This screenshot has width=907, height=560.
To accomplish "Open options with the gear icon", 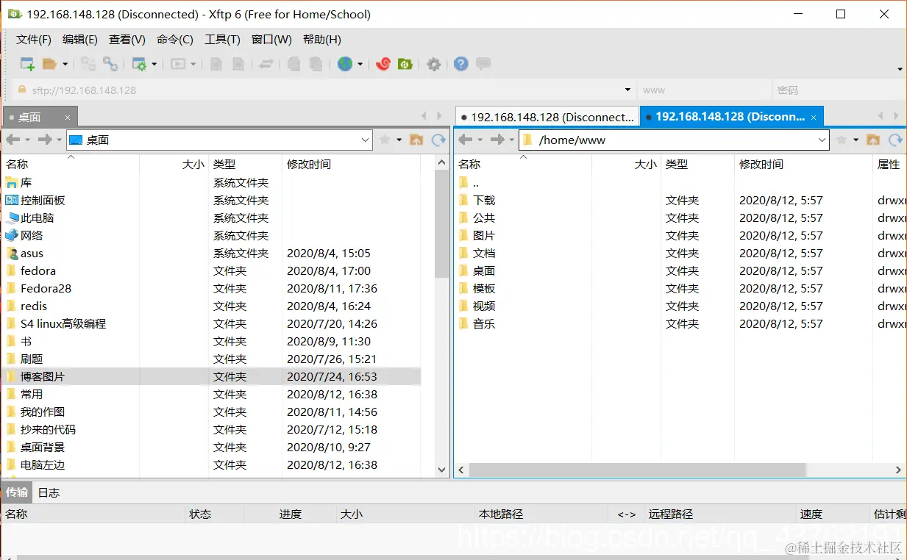I will pos(434,64).
